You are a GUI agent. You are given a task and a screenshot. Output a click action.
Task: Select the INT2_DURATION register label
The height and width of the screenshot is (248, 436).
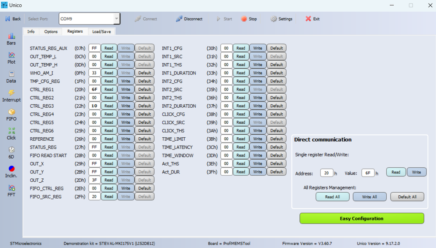pyautogui.click(x=179, y=106)
